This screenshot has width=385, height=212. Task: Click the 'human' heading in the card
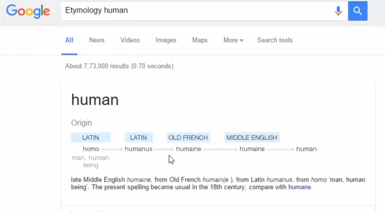95,100
